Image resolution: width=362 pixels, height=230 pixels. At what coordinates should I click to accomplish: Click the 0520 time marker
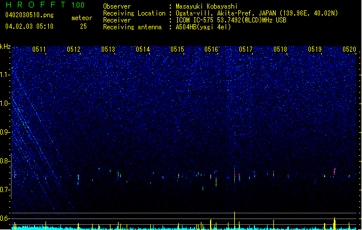[349, 49]
